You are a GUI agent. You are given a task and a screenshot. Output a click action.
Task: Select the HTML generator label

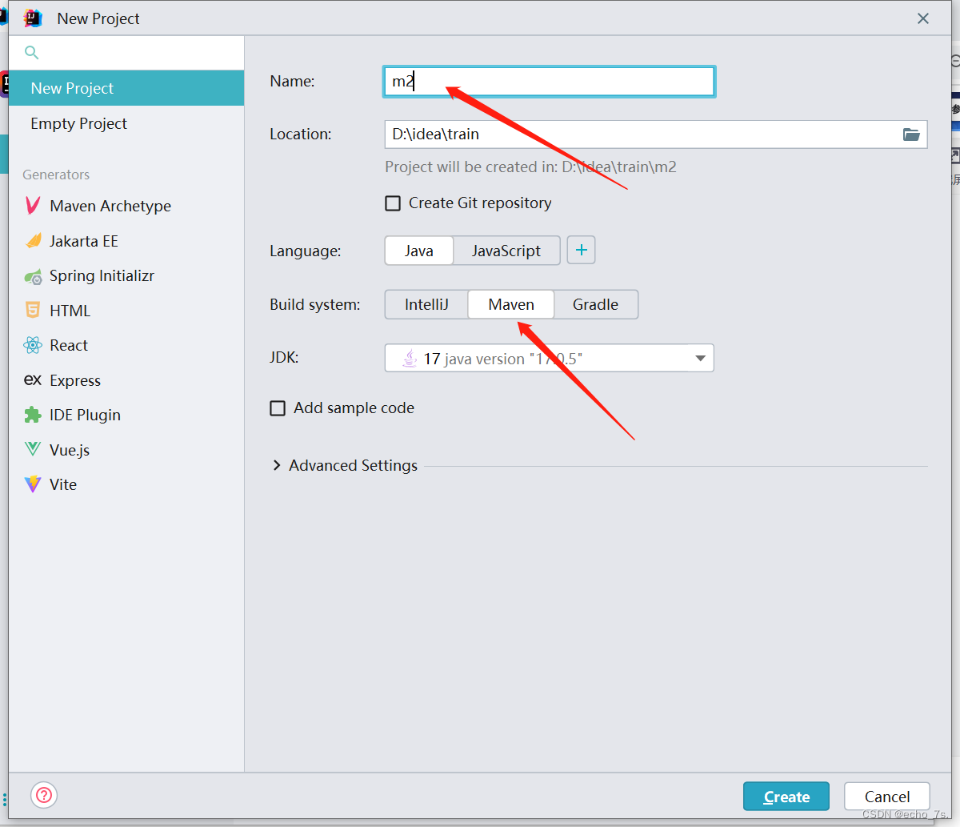(x=70, y=311)
